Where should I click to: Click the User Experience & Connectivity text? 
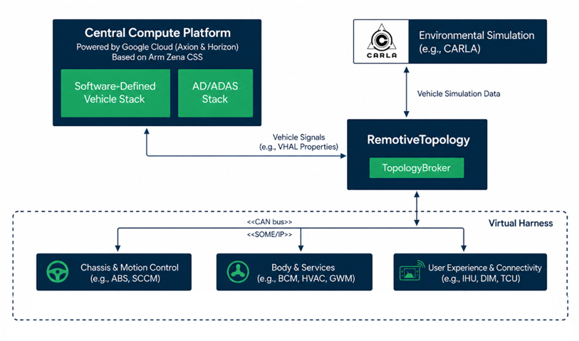pos(485,268)
